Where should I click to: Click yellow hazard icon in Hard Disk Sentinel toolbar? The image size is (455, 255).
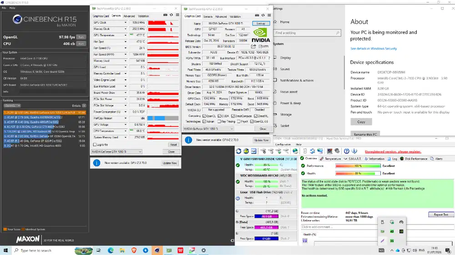coord(246,151)
